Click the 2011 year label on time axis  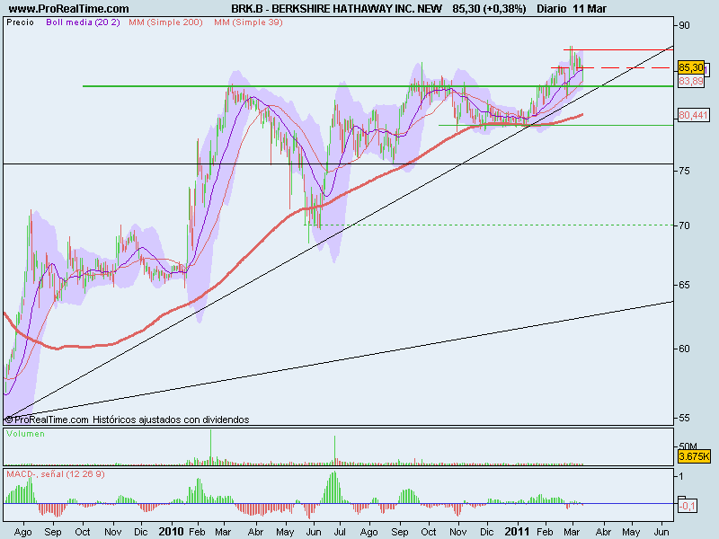pyautogui.click(x=517, y=532)
